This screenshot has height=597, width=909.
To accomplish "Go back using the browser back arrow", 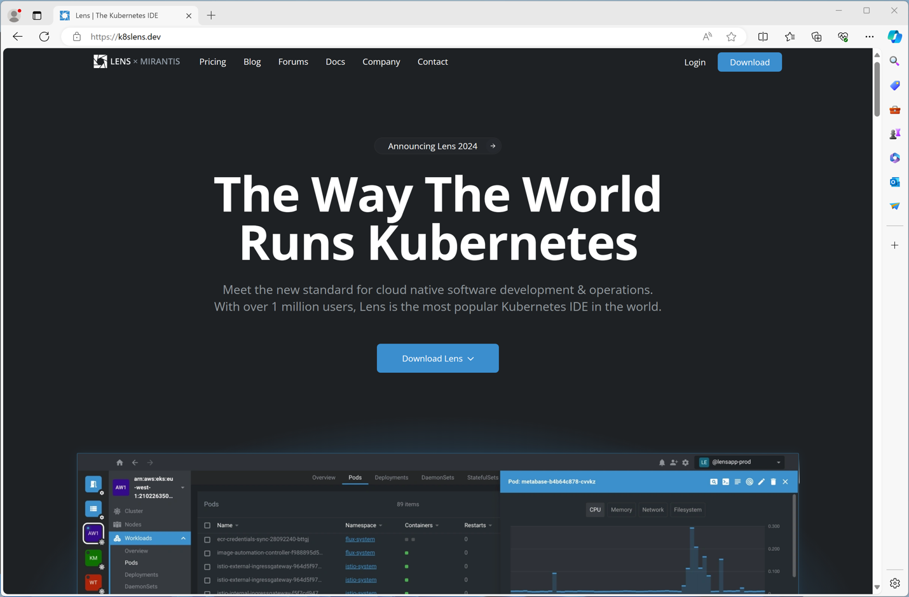I will [18, 37].
